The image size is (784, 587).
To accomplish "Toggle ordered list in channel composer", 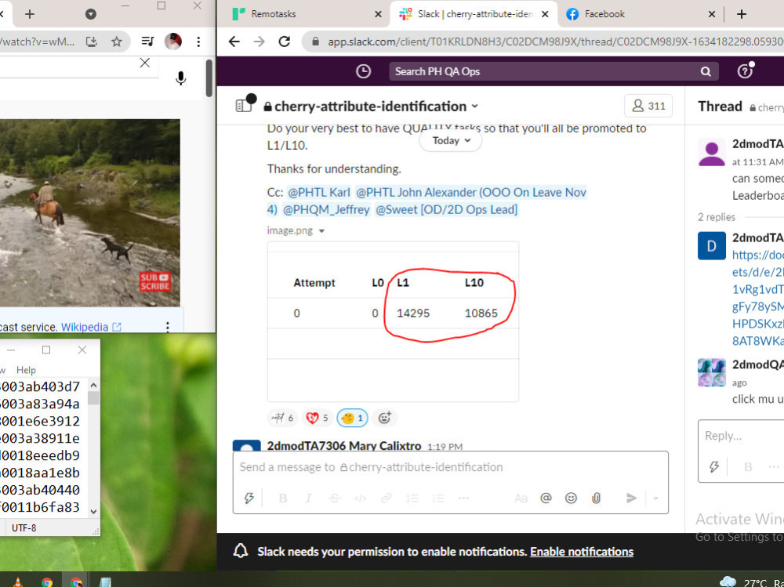I will [412, 498].
